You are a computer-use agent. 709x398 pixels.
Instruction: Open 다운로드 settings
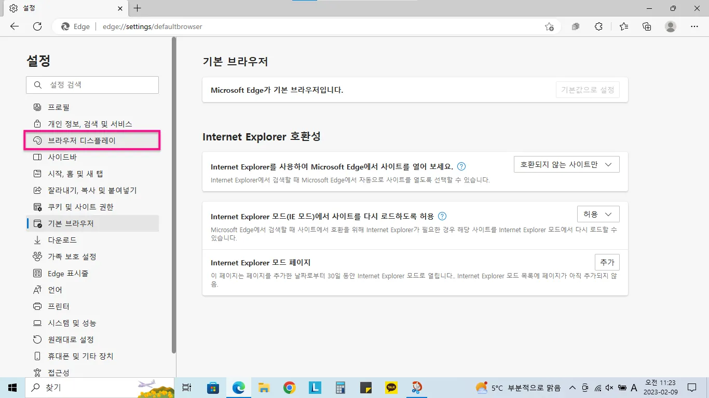click(x=92, y=240)
